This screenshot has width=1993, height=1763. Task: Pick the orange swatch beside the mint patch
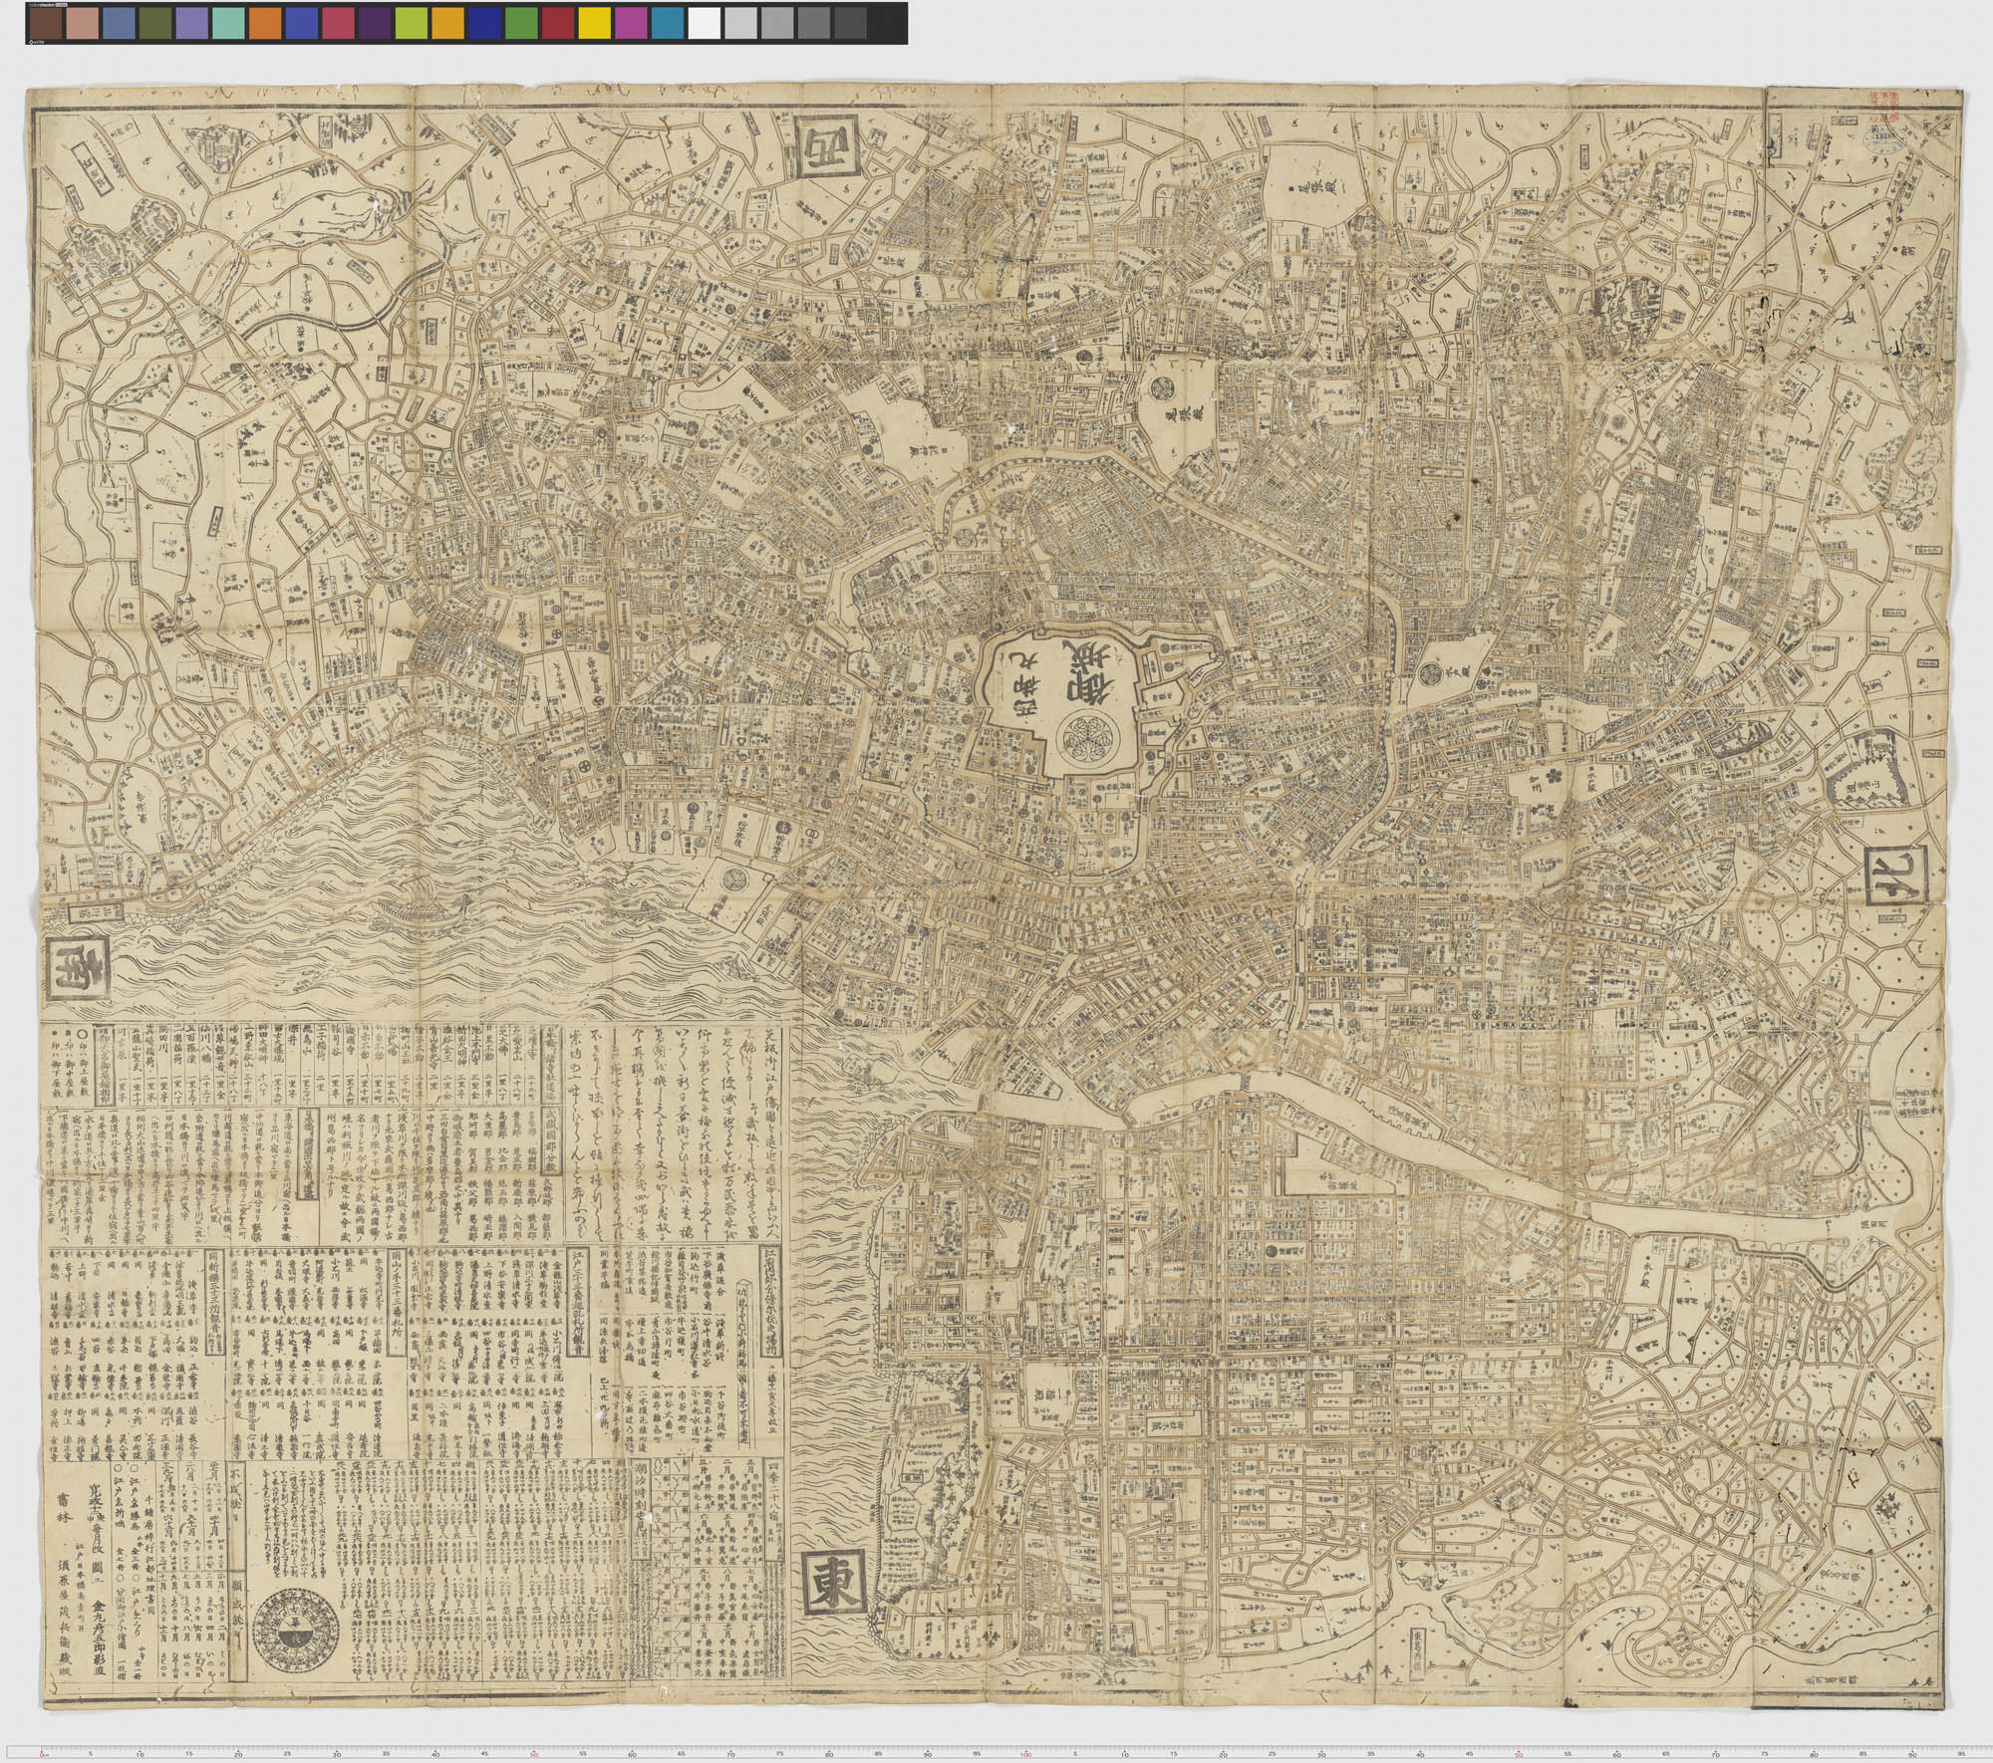(x=267, y=24)
